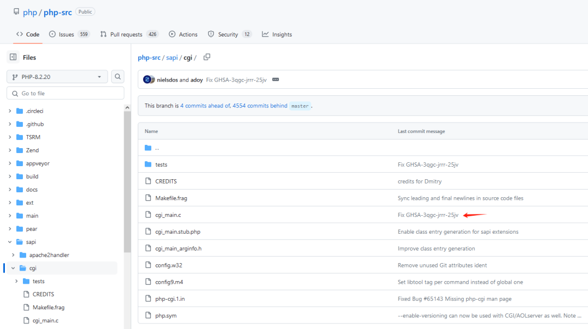Click the pear folder icon in tree
The width and height of the screenshot is (588, 329).
pos(20,228)
